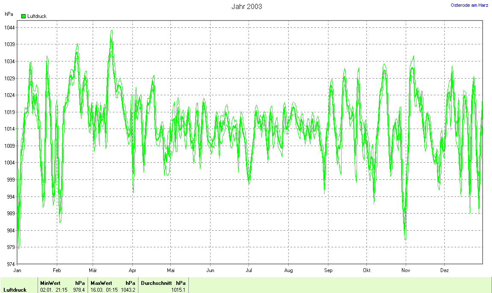Click the minimum value 978.4
This screenshot has height=293, width=492.
pos(79,290)
